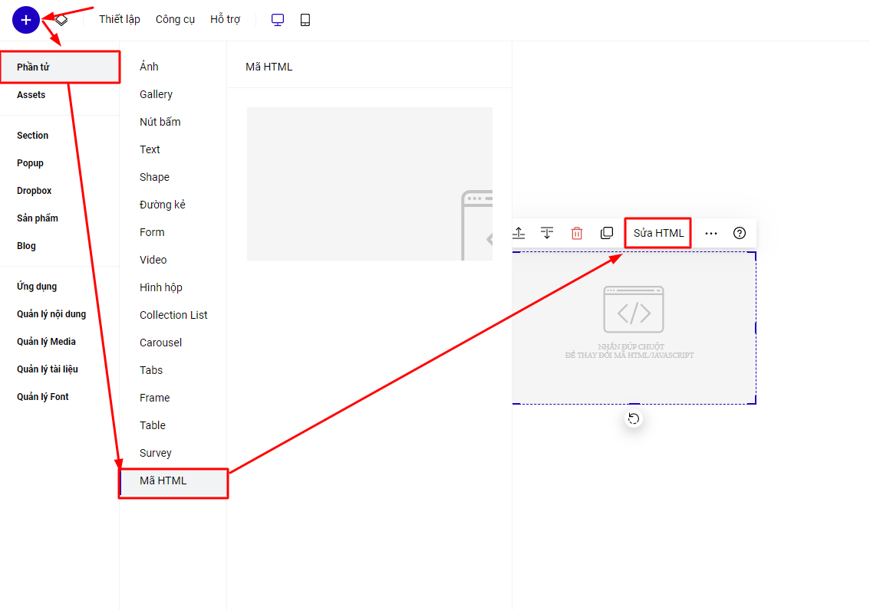Click the rotate handle below HTML box
Viewport: 870px width, 610px height.
tap(634, 418)
